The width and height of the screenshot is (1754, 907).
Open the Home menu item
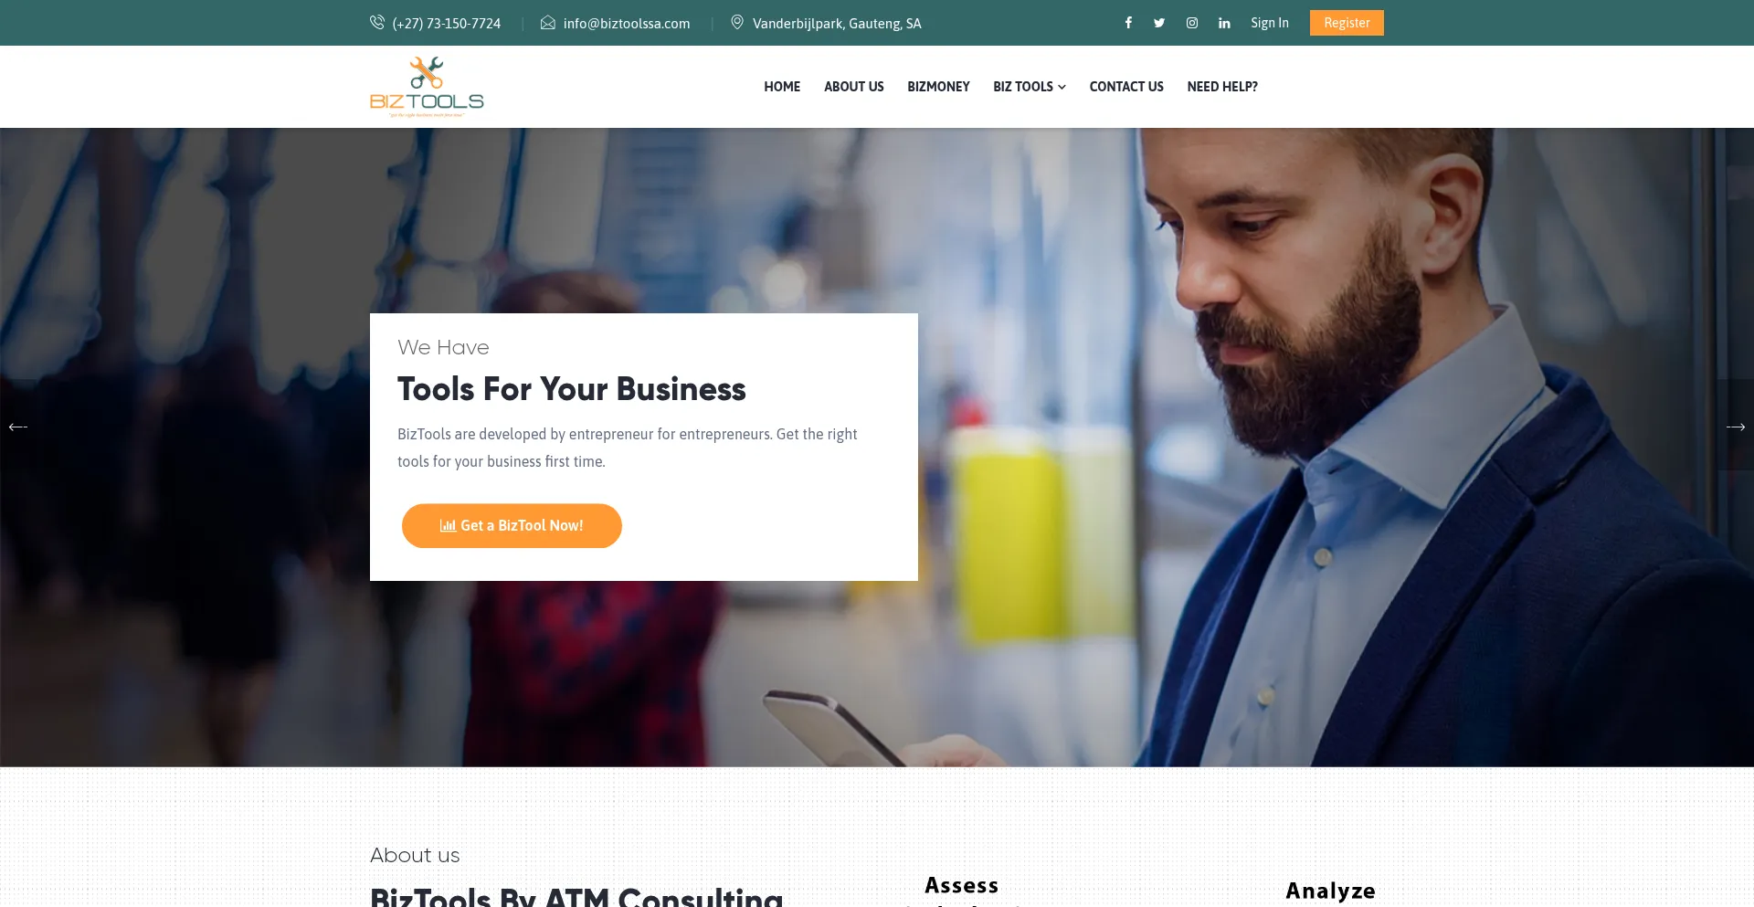click(x=782, y=87)
